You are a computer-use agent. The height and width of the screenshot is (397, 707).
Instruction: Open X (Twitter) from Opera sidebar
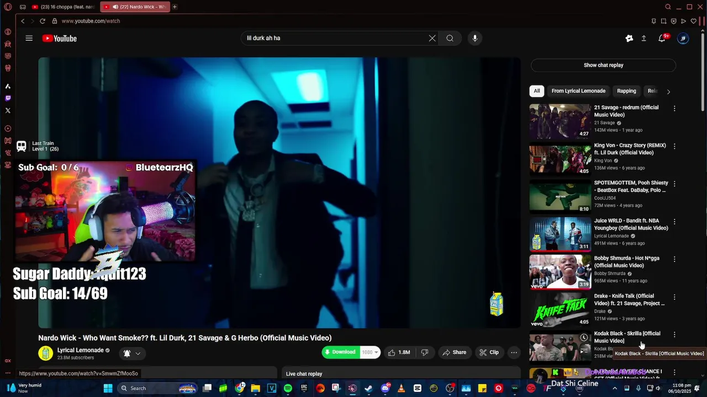pyautogui.click(x=8, y=110)
